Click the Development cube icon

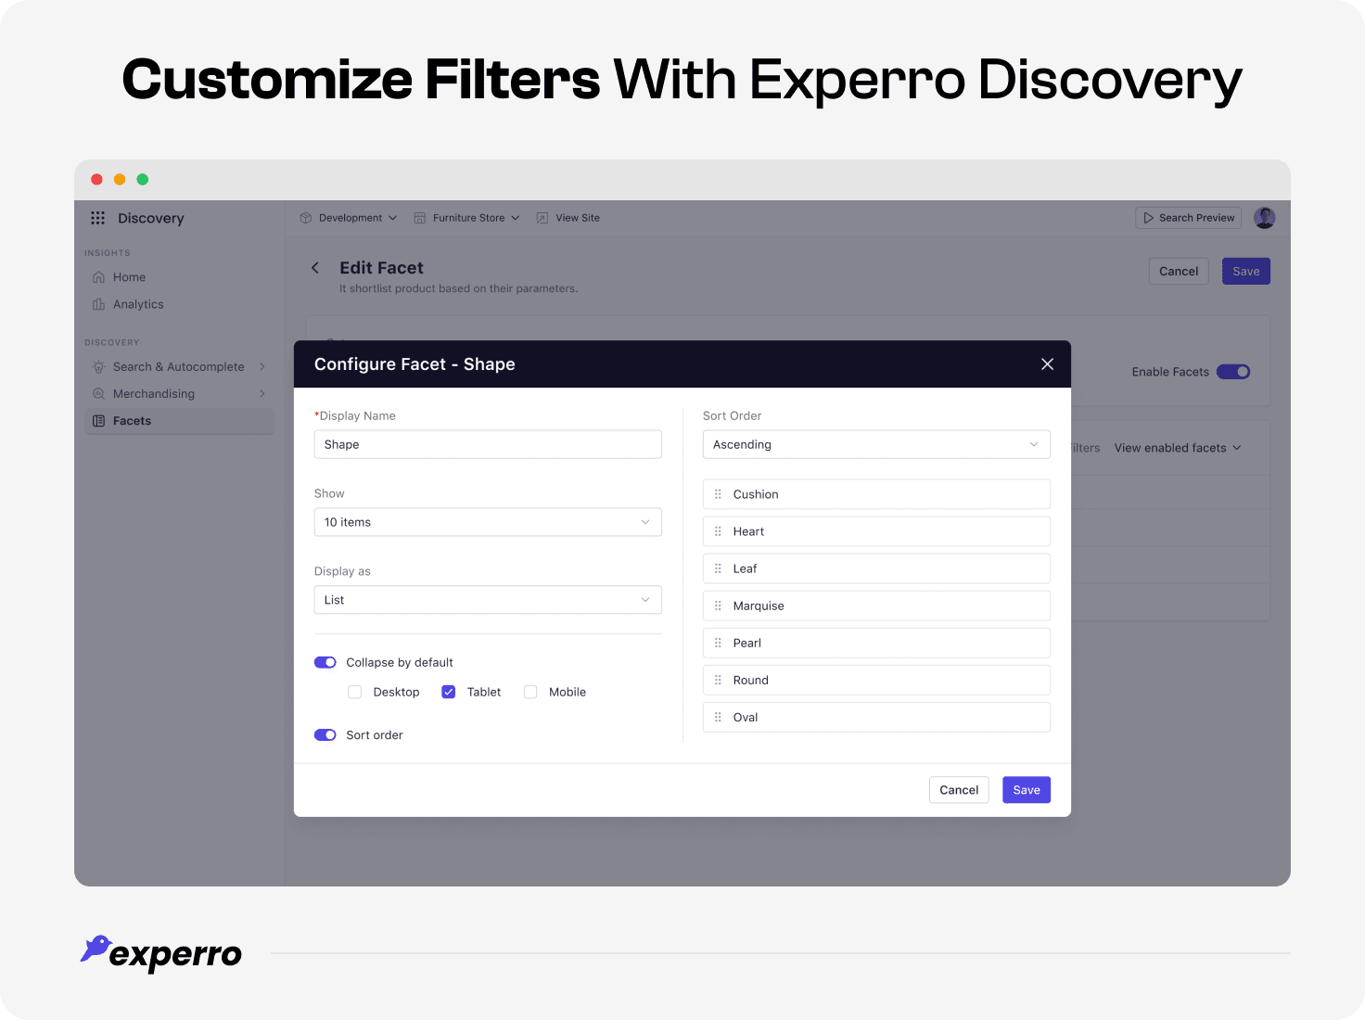point(306,218)
